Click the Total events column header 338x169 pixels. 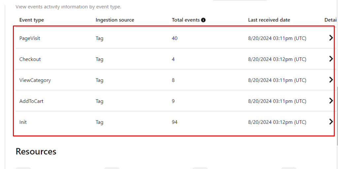click(x=186, y=20)
